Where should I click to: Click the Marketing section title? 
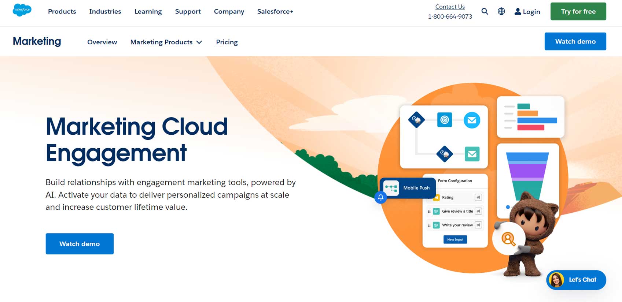(37, 41)
